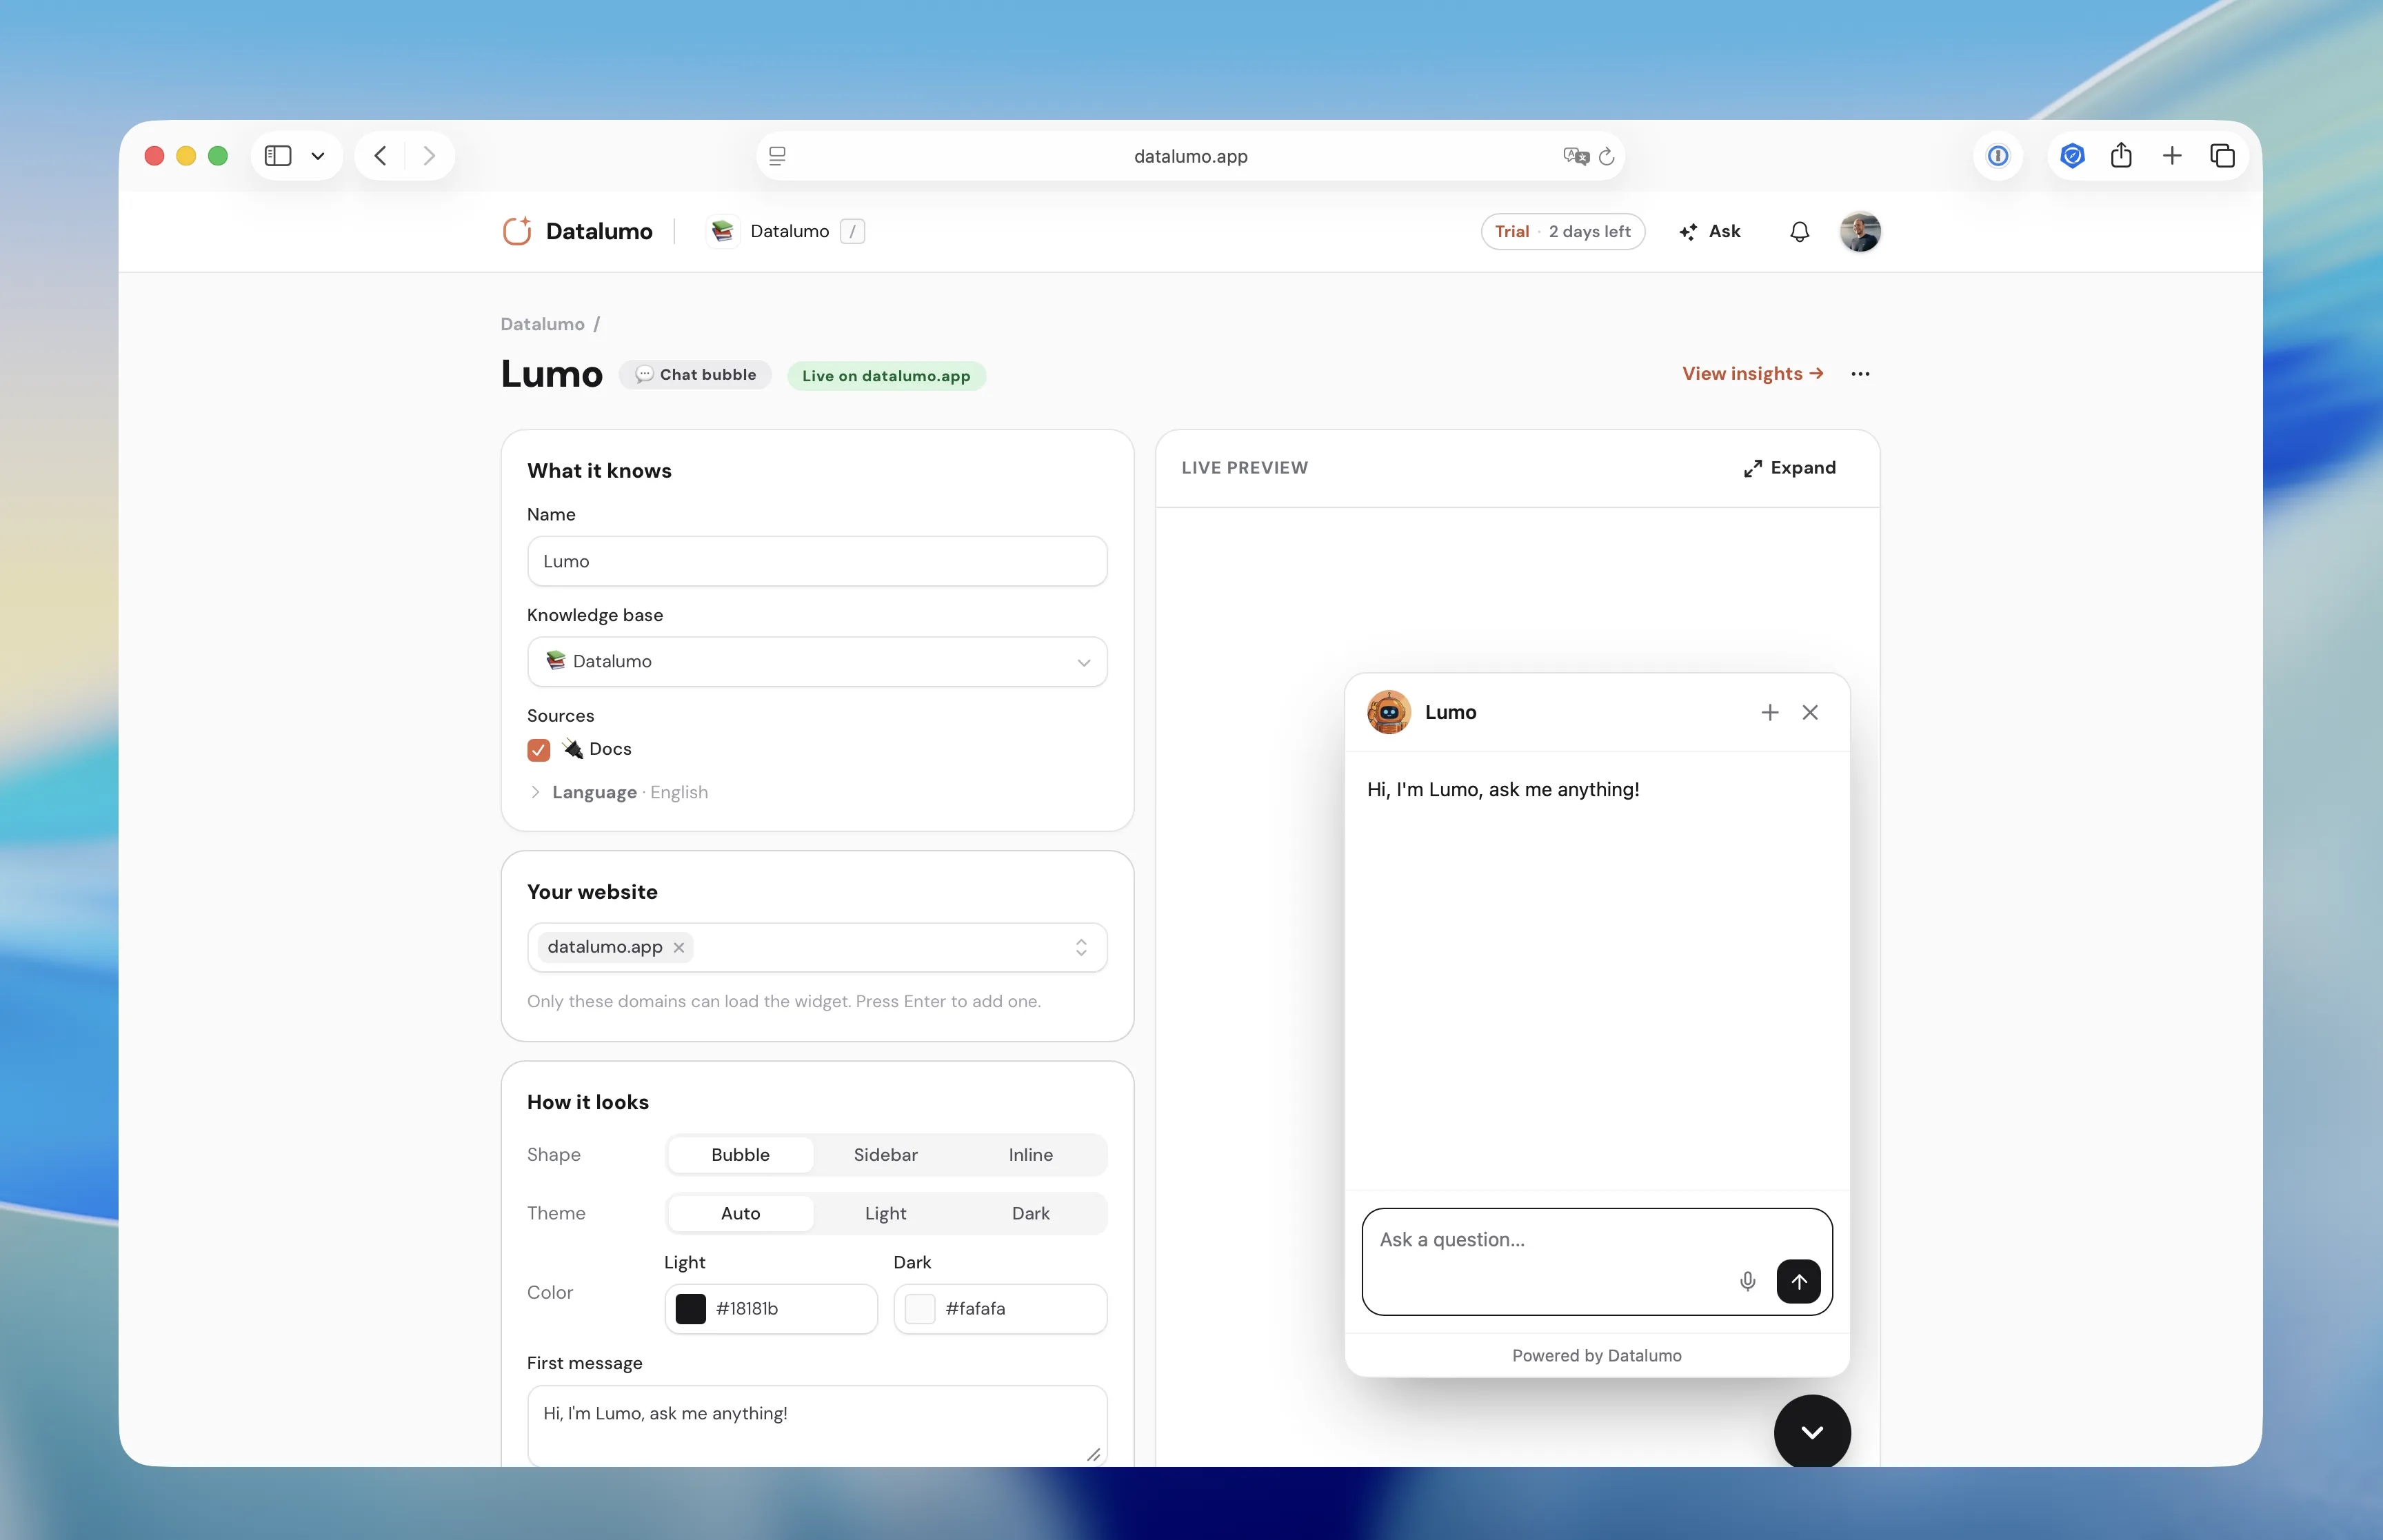Click the Name input field
The width and height of the screenshot is (2383, 1540).
pos(817,561)
